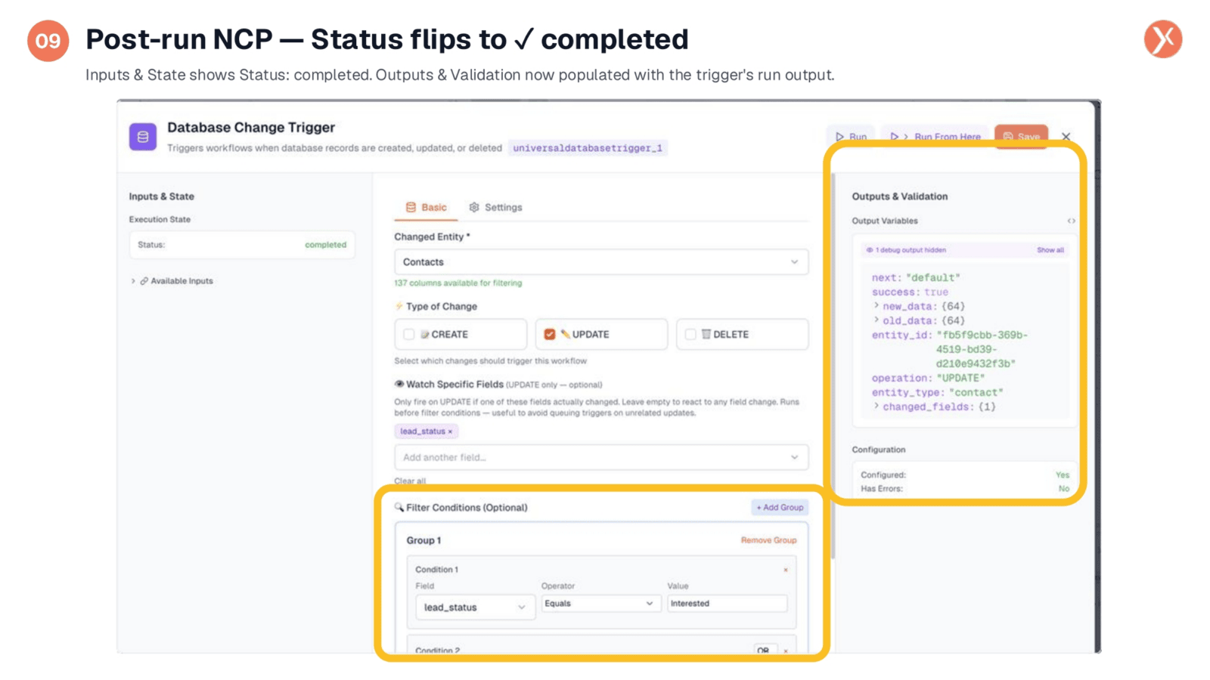The height and width of the screenshot is (680, 1210).
Task: Switch to the Basic tab
Action: coord(426,207)
